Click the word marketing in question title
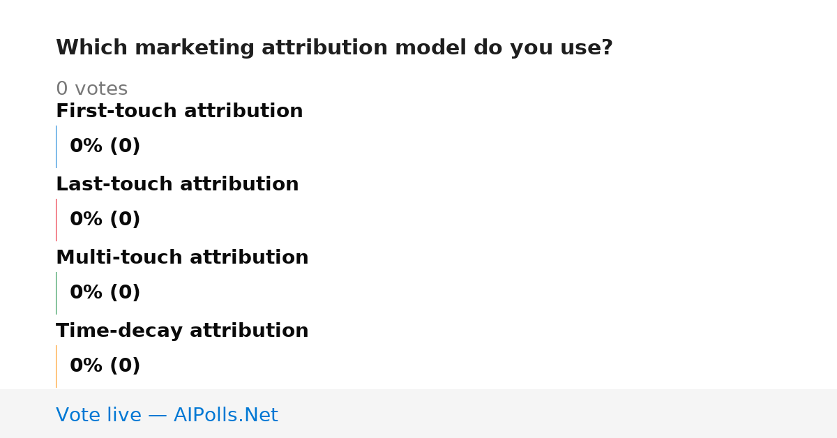The height and width of the screenshot is (438, 837). tap(195, 48)
